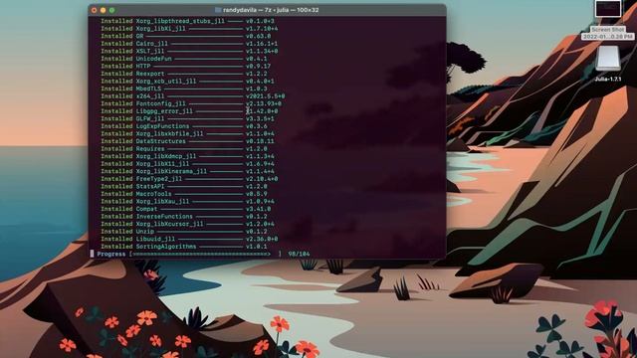Click the Xorg_libXinerama_jll line

187,171
